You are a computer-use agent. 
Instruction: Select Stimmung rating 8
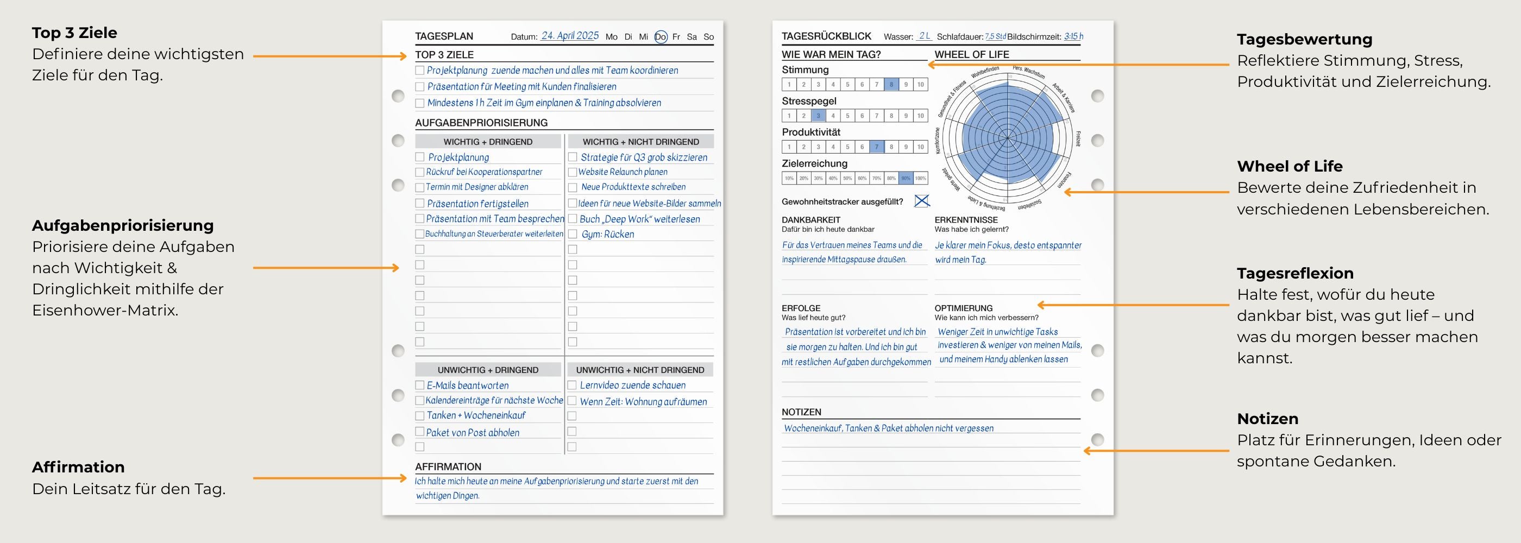pyautogui.click(x=891, y=84)
